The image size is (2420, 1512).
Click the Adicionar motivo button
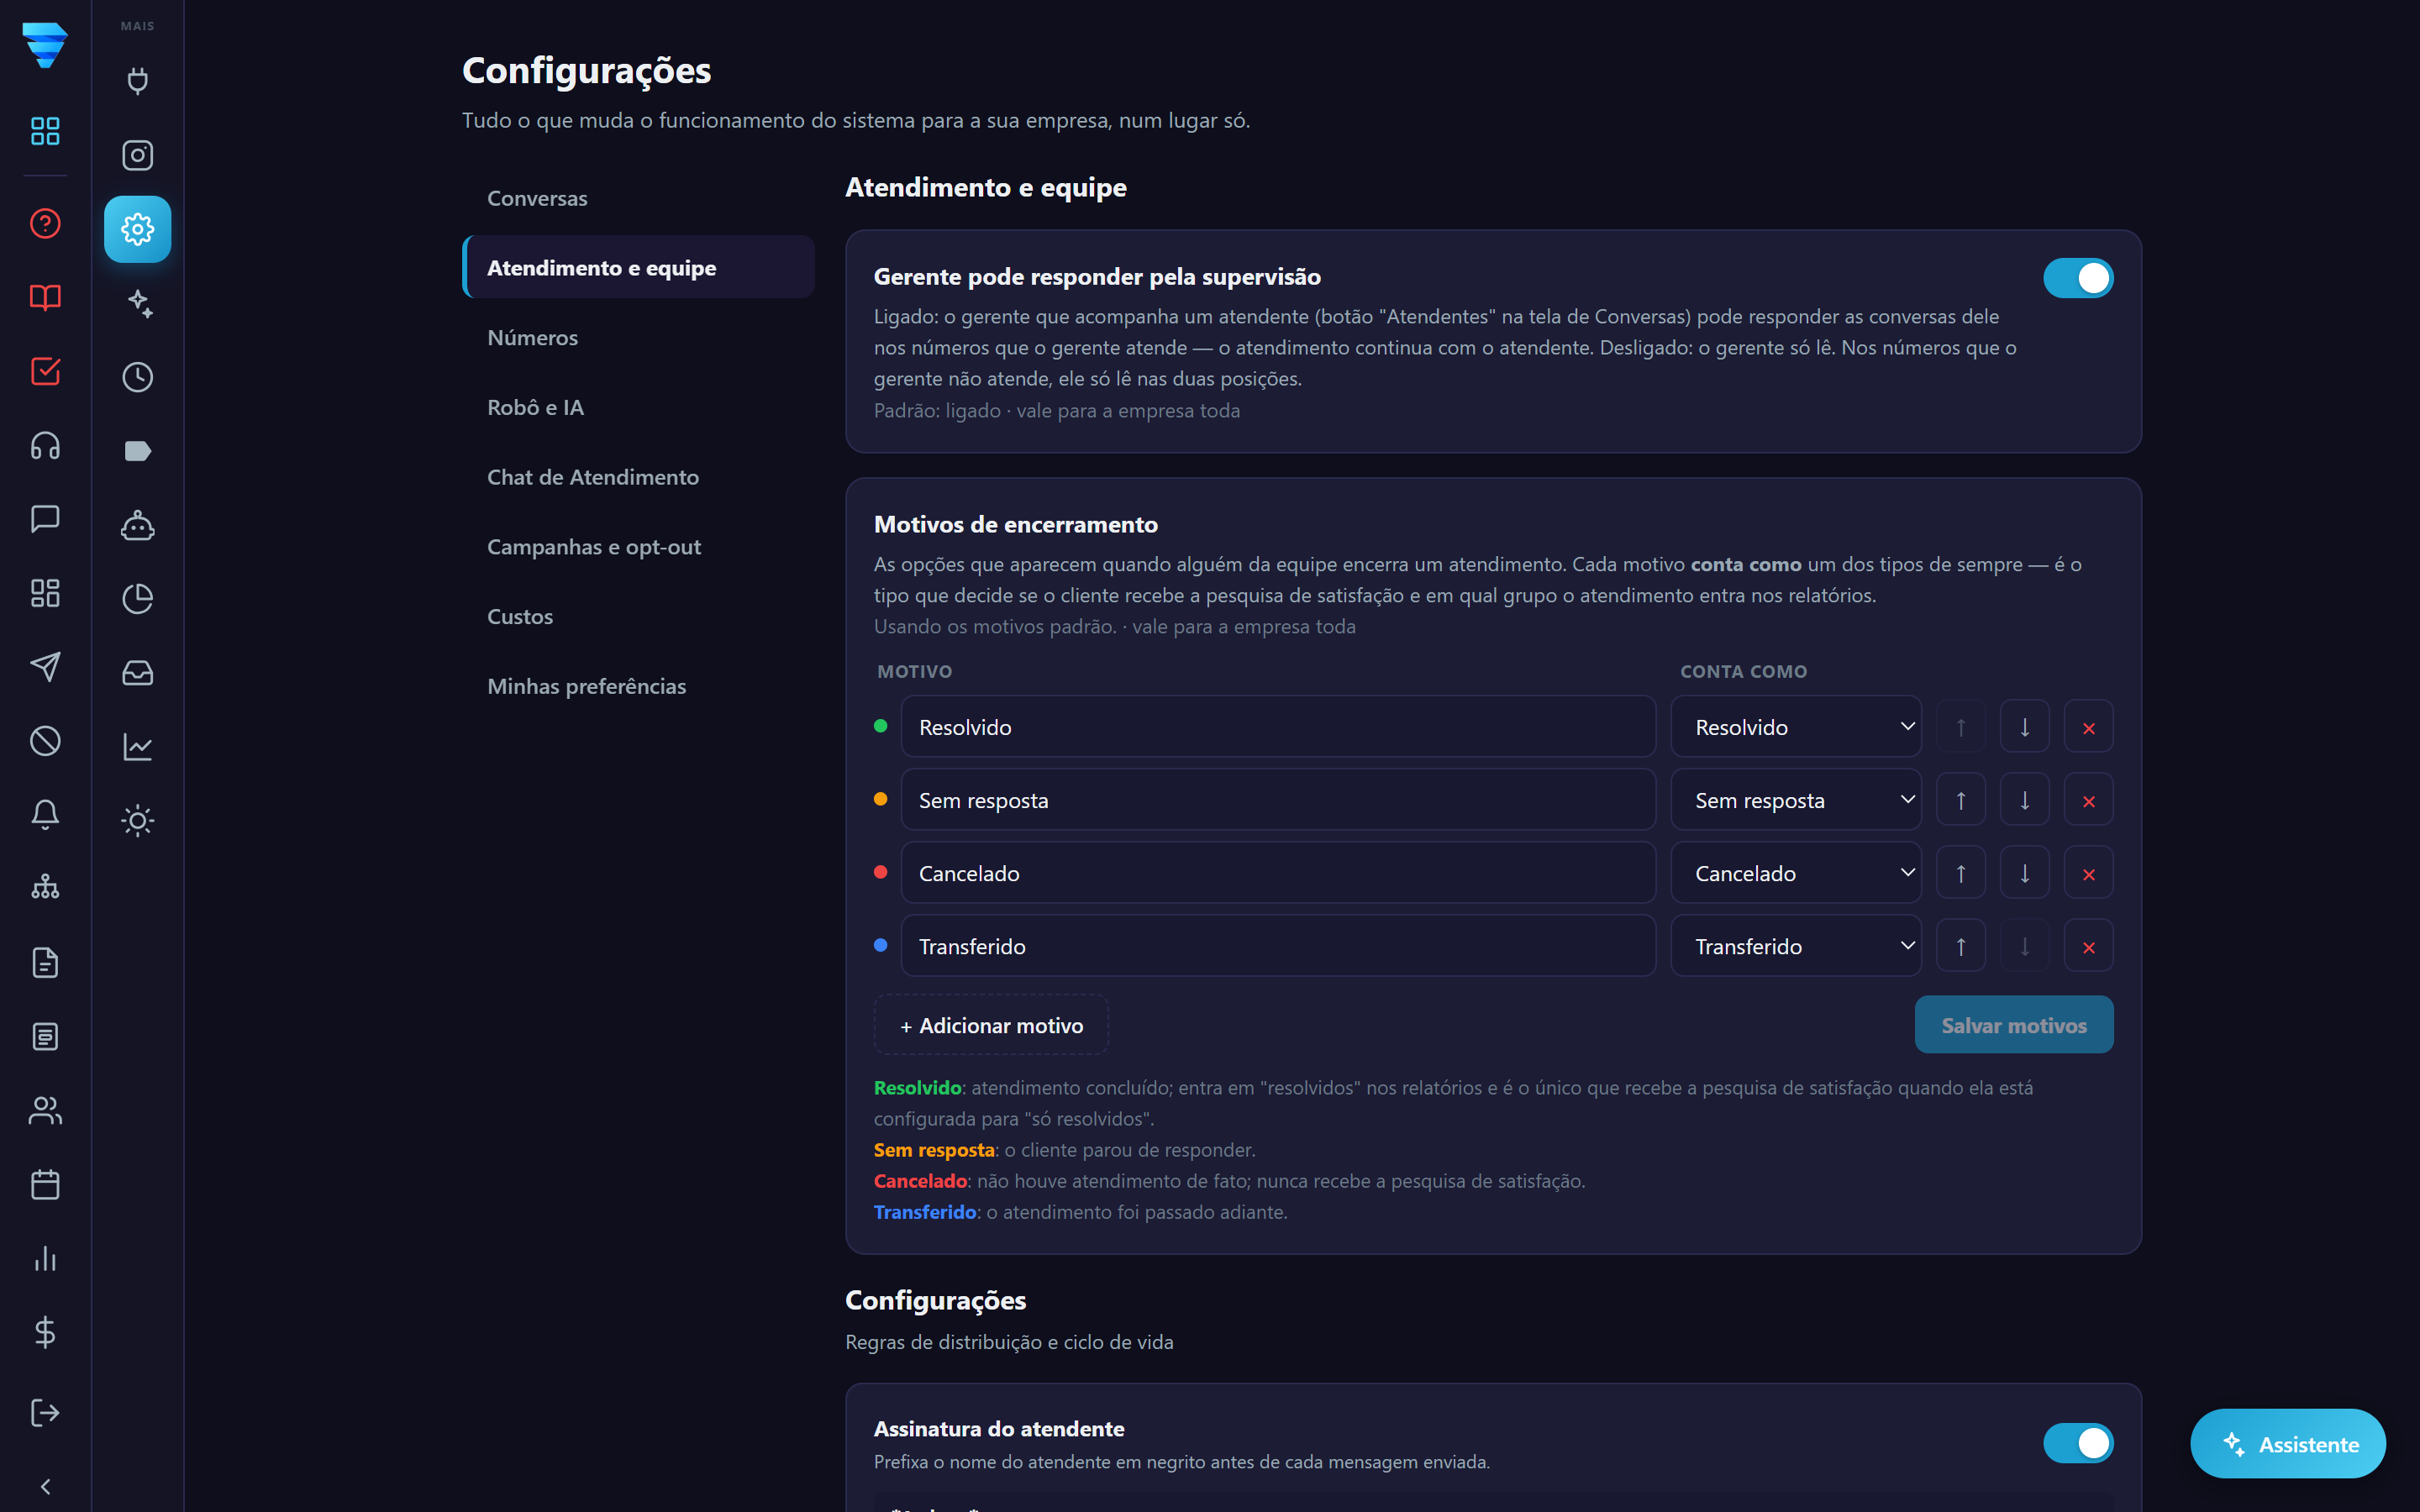pos(991,1025)
